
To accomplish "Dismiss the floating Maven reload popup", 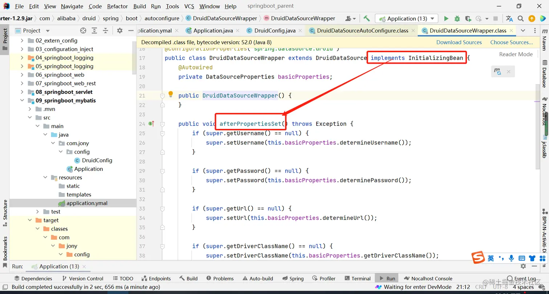I will coord(509,72).
